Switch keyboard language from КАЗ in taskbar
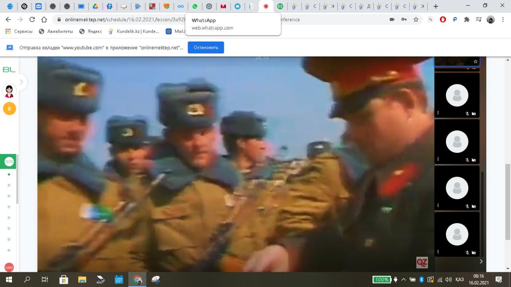This screenshot has height=287, width=511. tap(460, 279)
